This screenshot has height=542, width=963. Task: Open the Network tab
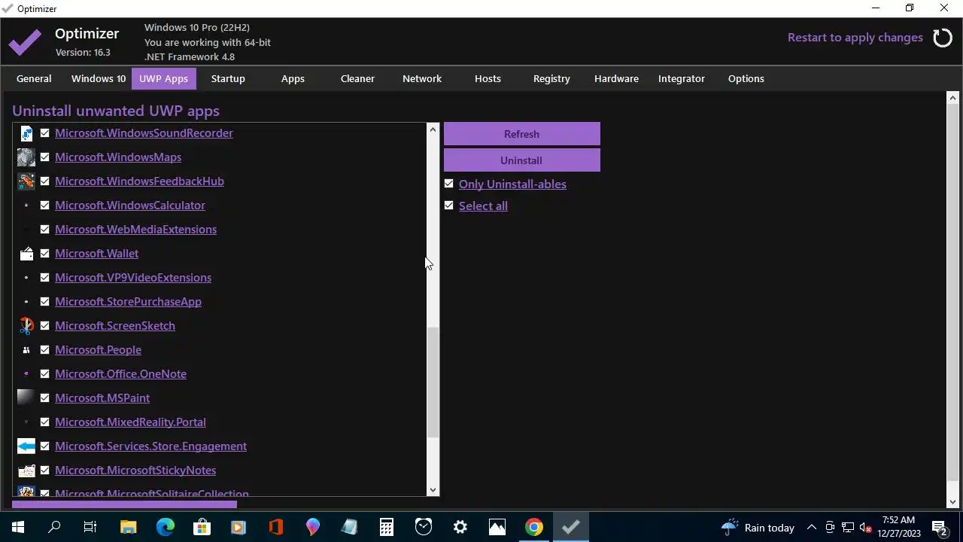tap(422, 78)
